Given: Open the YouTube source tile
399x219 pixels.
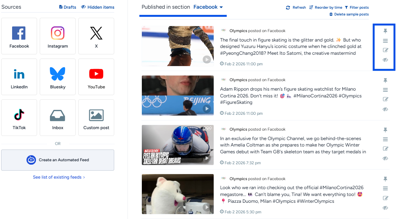Looking at the screenshot, I should 96,77.
